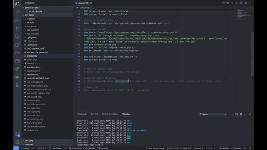The image size is (267, 150).
Task: Open the Source Control view
Action: (18, 28)
